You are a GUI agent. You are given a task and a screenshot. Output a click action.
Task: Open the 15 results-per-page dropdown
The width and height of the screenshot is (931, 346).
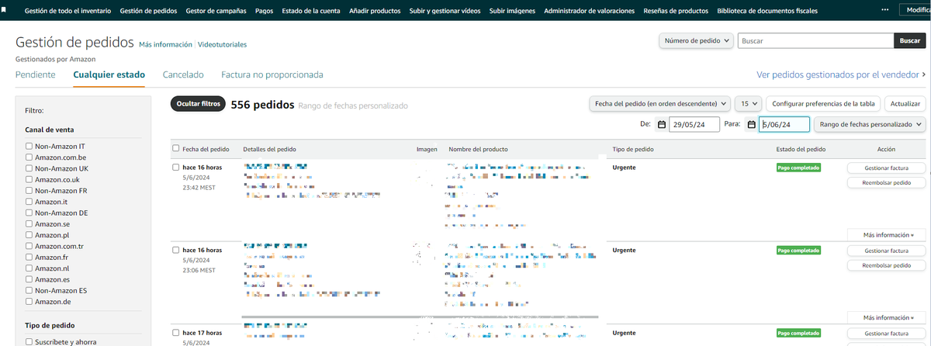[748, 103]
